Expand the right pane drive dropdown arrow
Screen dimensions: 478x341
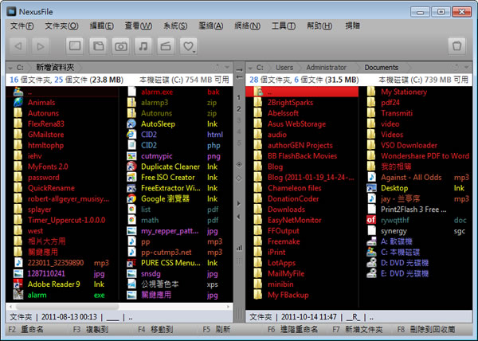(x=251, y=69)
